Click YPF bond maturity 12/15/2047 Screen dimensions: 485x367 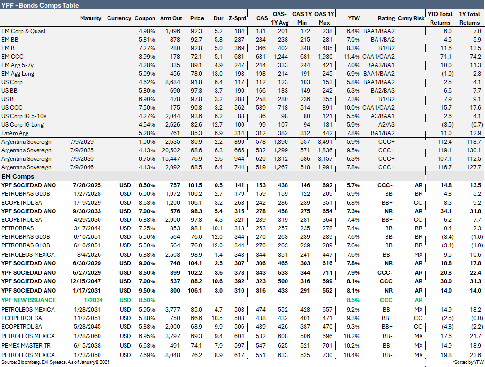pyautogui.click(x=85, y=281)
